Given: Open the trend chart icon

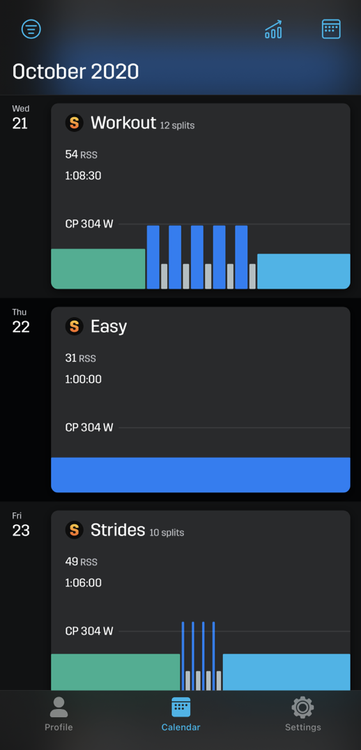Looking at the screenshot, I should (x=273, y=29).
